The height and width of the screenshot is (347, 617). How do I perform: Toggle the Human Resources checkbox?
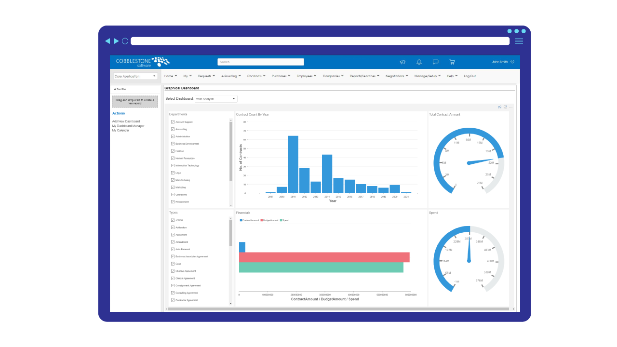[x=173, y=158]
